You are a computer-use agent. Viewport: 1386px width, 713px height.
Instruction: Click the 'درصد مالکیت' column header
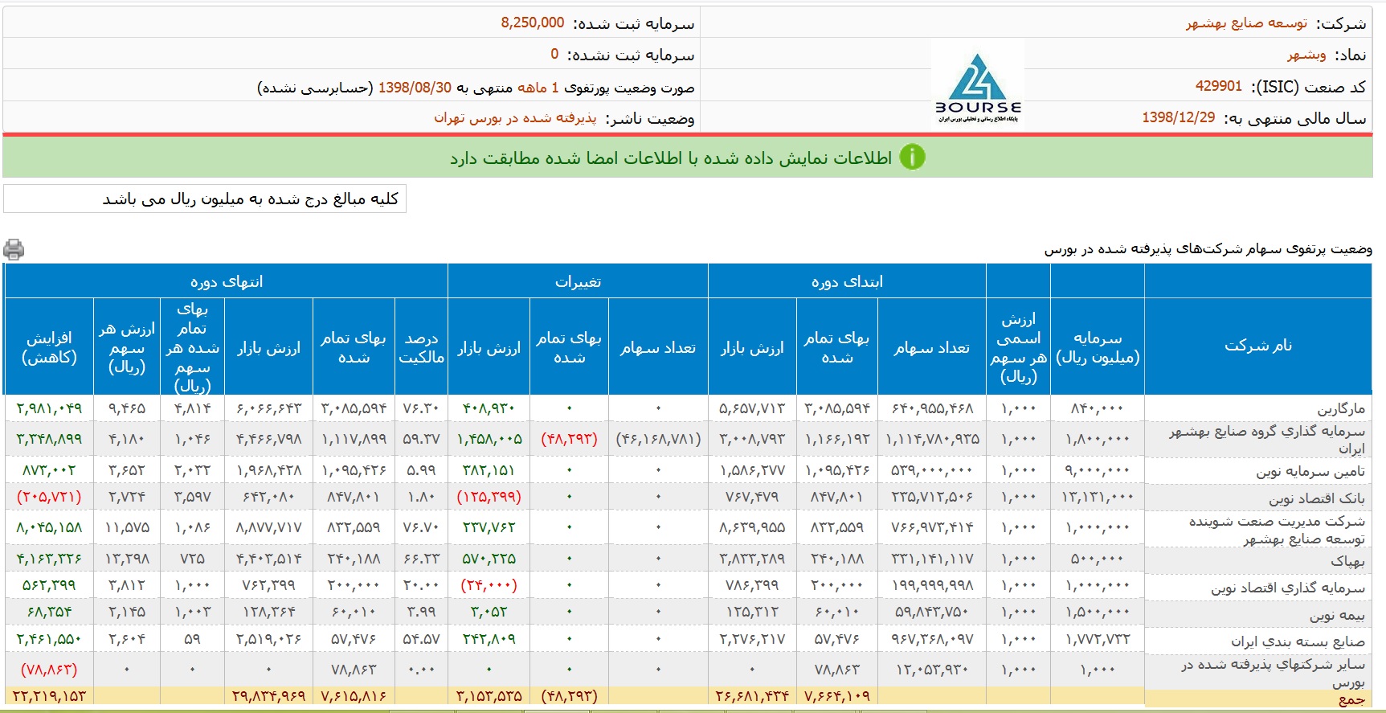tap(421, 347)
